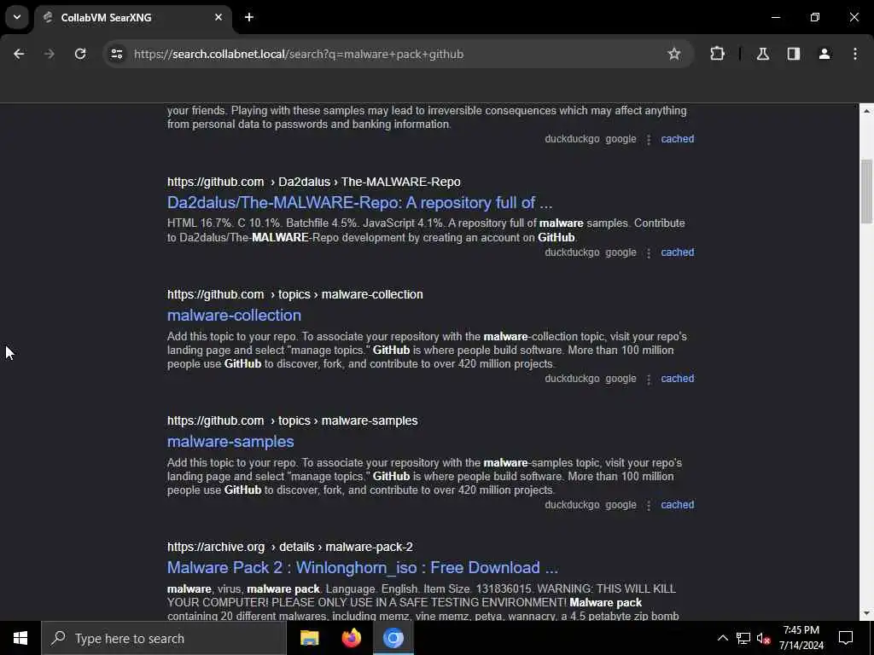This screenshot has width=874, height=655.
Task: View site information icon in address bar
Action: click(116, 54)
